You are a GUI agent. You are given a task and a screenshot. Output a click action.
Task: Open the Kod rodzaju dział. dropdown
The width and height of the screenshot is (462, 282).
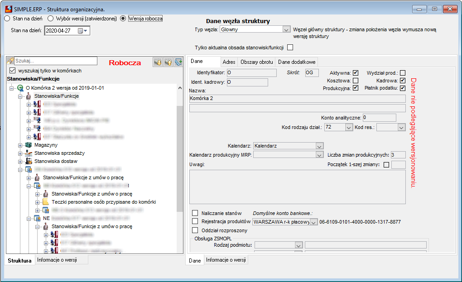tap(349, 128)
